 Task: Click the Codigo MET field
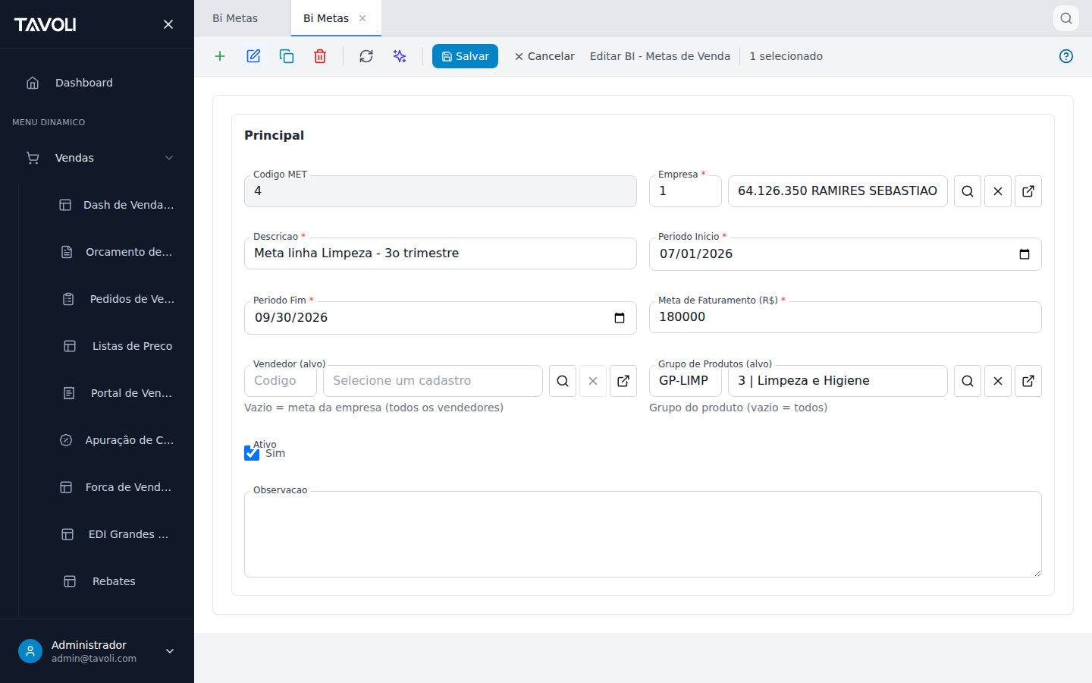(441, 191)
